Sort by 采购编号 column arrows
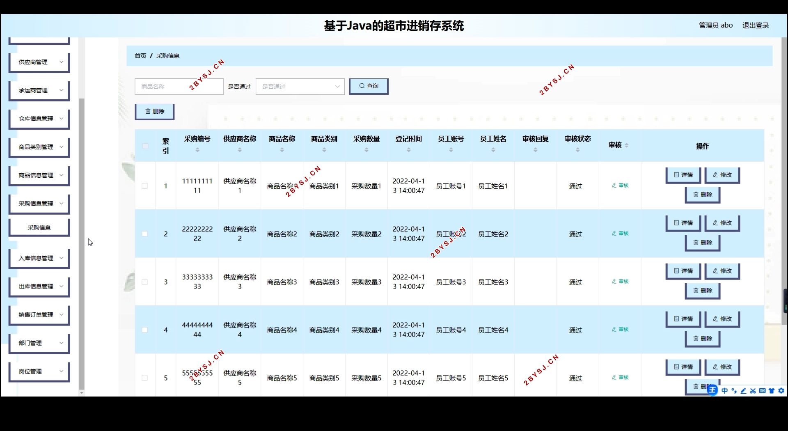The image size is (788, 431). 197,150
